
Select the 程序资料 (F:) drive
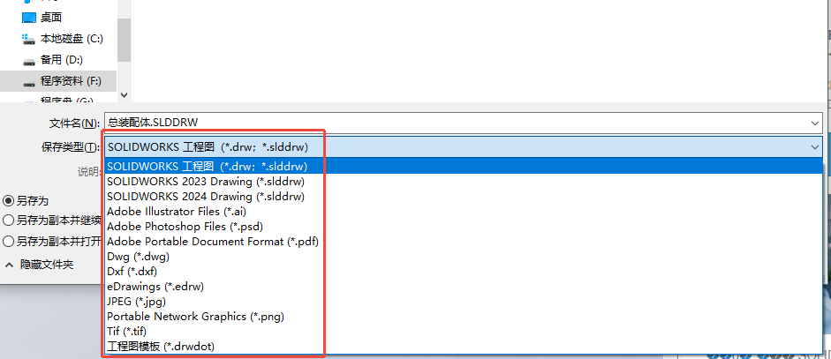[29, 81]
